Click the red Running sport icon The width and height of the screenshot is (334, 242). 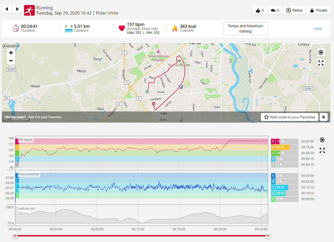tap(29, 10)
